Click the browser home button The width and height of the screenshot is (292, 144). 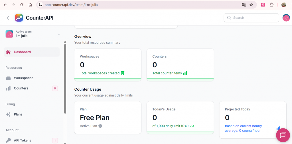pos(30,5)
